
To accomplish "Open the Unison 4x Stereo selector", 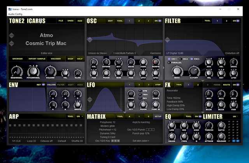I will point(97,53).
